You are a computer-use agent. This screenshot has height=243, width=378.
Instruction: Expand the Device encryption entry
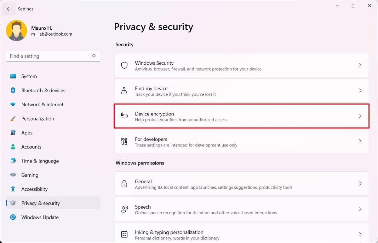(x=360, y=116)
